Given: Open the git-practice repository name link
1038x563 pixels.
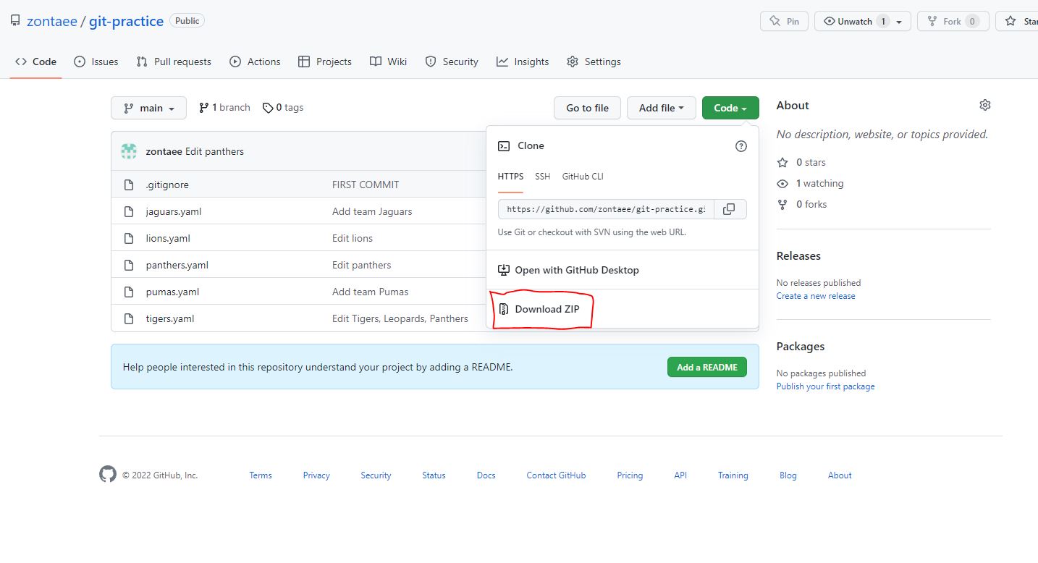Looking at the screenshot, I should click(126, 21).
